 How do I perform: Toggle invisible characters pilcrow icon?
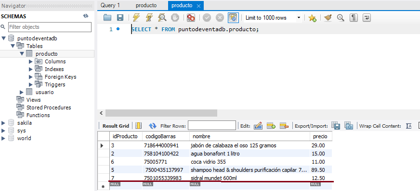click(x=354, y=18)
